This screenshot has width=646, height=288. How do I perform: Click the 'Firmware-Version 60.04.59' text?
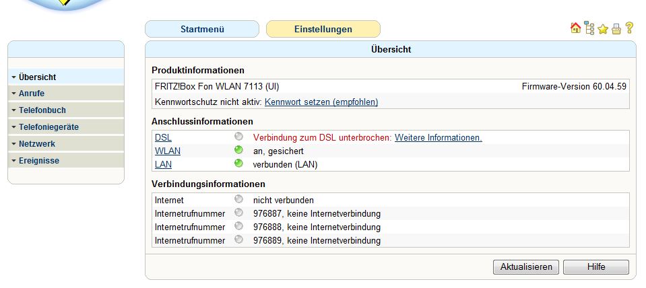tap(574, 87)
